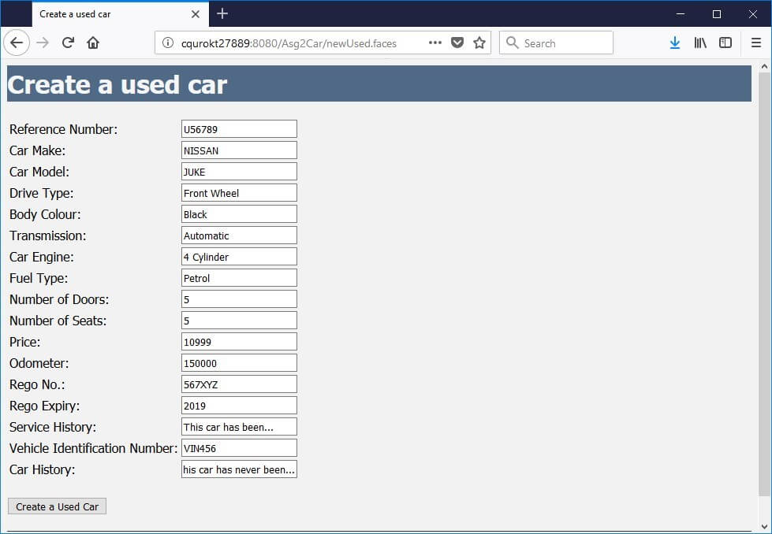Edit the Odometer field 150000
772x534 pixels.
coord(239,363)
